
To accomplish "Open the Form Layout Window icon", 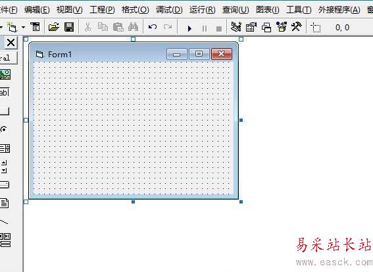I will [x=266, y=27].
